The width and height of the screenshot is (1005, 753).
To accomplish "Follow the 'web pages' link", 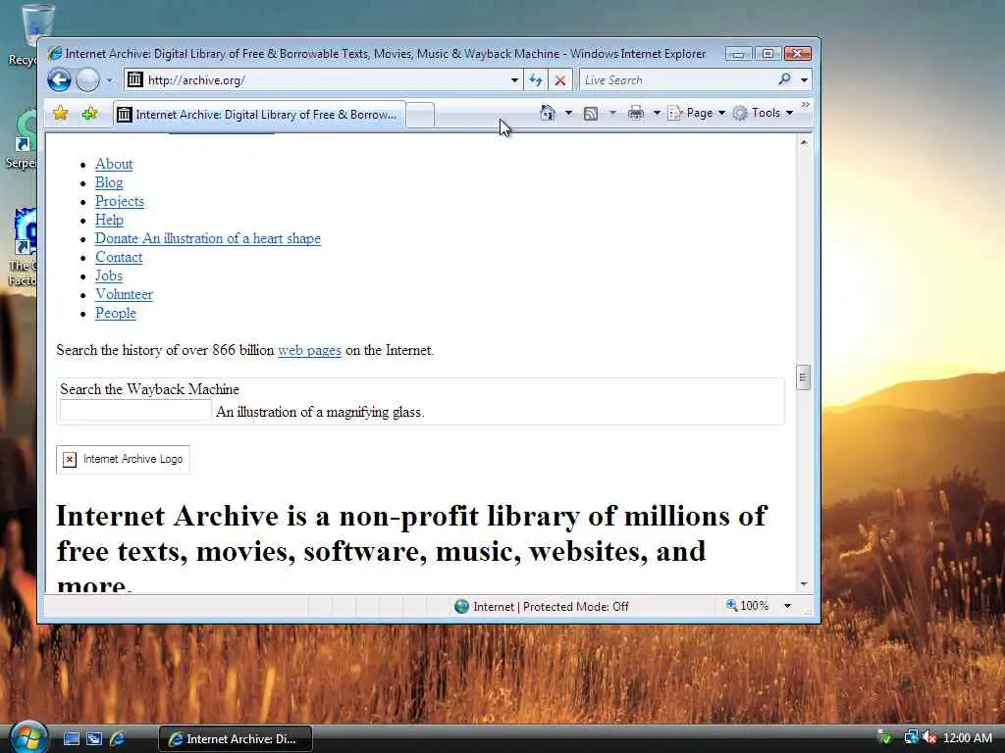I will pos(309,350).
